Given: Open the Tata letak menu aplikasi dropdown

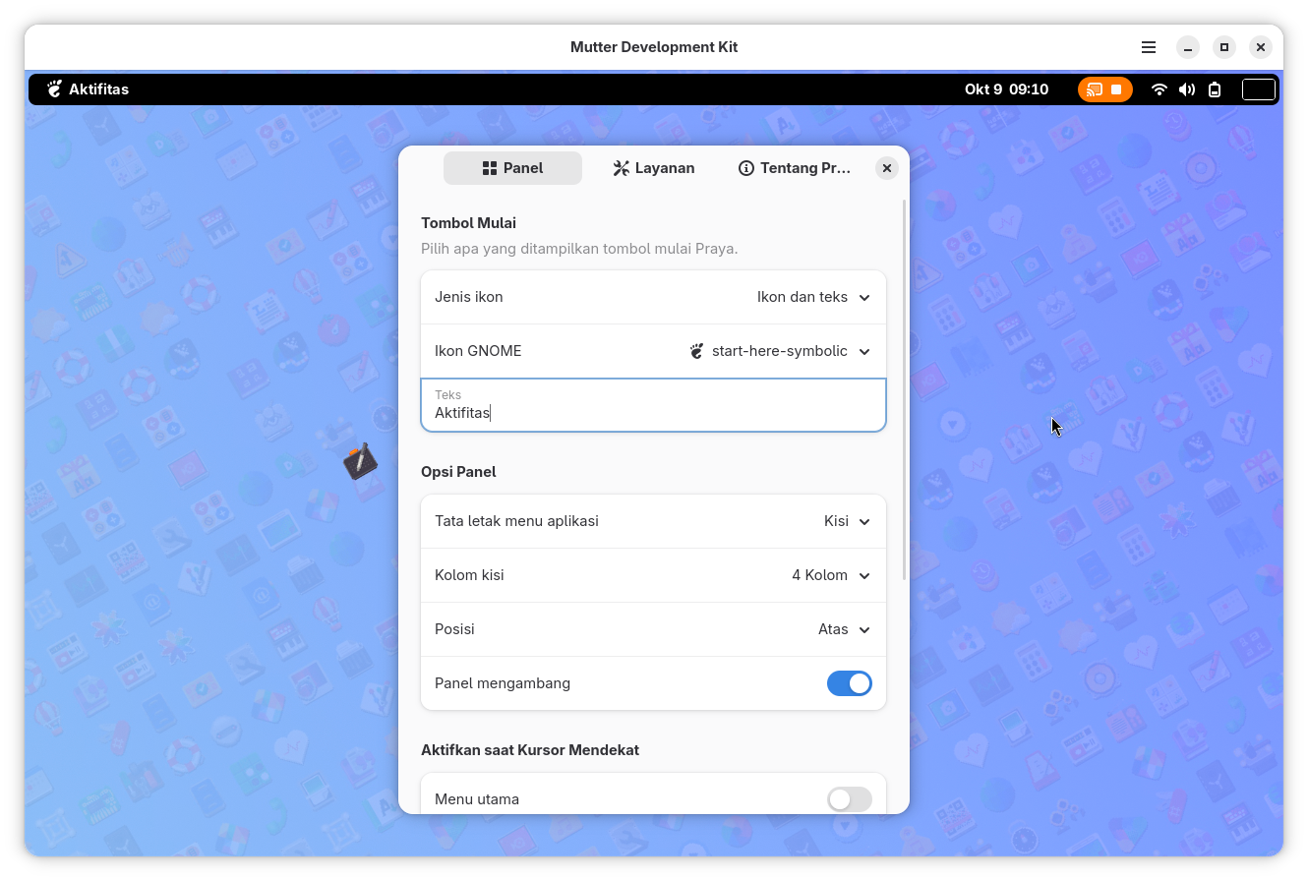Looking at the screenshot, I should click(x=653, y=521).
